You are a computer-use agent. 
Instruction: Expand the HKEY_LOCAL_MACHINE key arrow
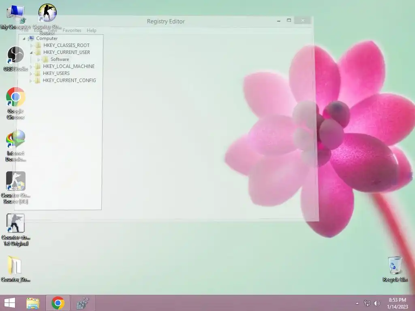click(31, 67)
